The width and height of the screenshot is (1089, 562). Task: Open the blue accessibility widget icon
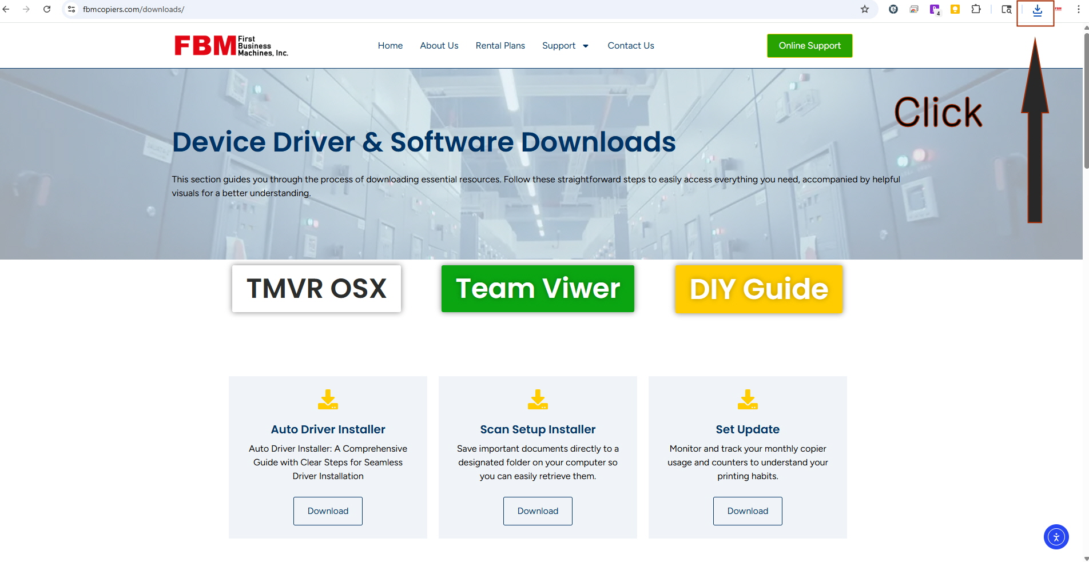coord(1056,537)
